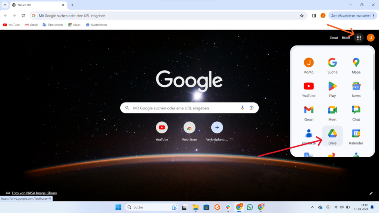Open Google Play from the apps panel
379x213 pixels.
332,89
